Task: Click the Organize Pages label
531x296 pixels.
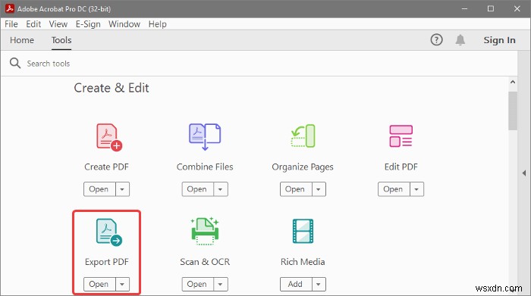Action: pyautogui.click(x=303, y=167)
